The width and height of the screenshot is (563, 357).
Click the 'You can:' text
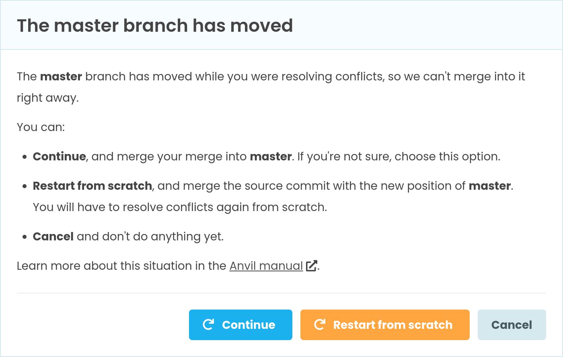coord(41,127)
